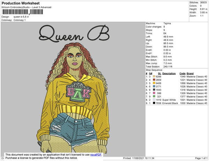Click the thread code '1000'
This screenshot has width=209, height=161.
(x=183, y=103)
